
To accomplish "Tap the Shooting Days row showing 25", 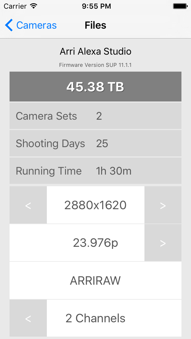I will coord(95,143).
